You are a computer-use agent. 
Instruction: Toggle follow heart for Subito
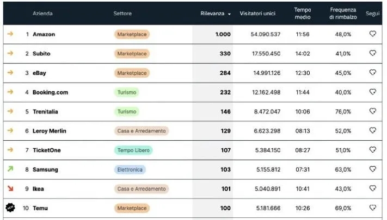[373, 53]
